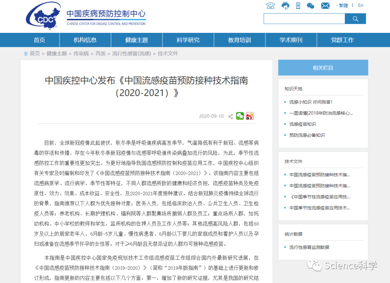Open the 科学研究 navigation tab
Viewport: 390px width, 283px height.
pyautogui.click(x=188, y=40)
